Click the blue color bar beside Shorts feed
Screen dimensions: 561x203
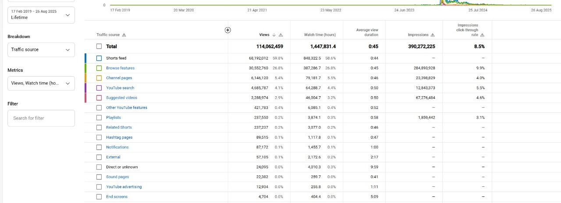click(86, 58)
